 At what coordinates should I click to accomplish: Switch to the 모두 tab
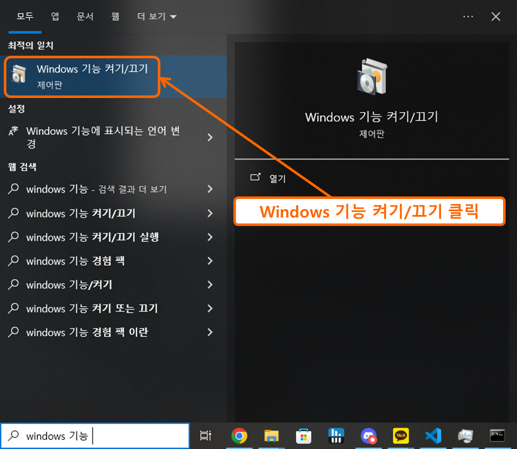click(x=25, y=16)
